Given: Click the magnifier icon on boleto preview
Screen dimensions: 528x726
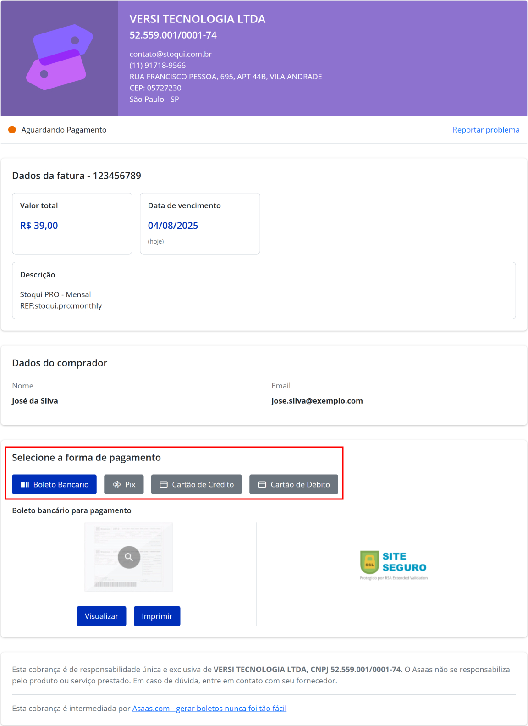Looking at the screenshot, I should pos(129,557).
